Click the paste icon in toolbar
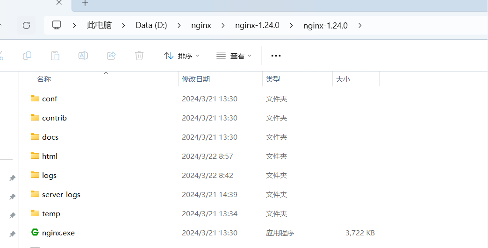This screenshot has height=248, width=488. (x=55, y=56)
